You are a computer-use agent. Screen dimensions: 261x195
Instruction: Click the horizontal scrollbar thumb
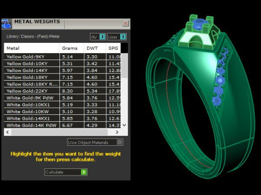pos(59,132)
